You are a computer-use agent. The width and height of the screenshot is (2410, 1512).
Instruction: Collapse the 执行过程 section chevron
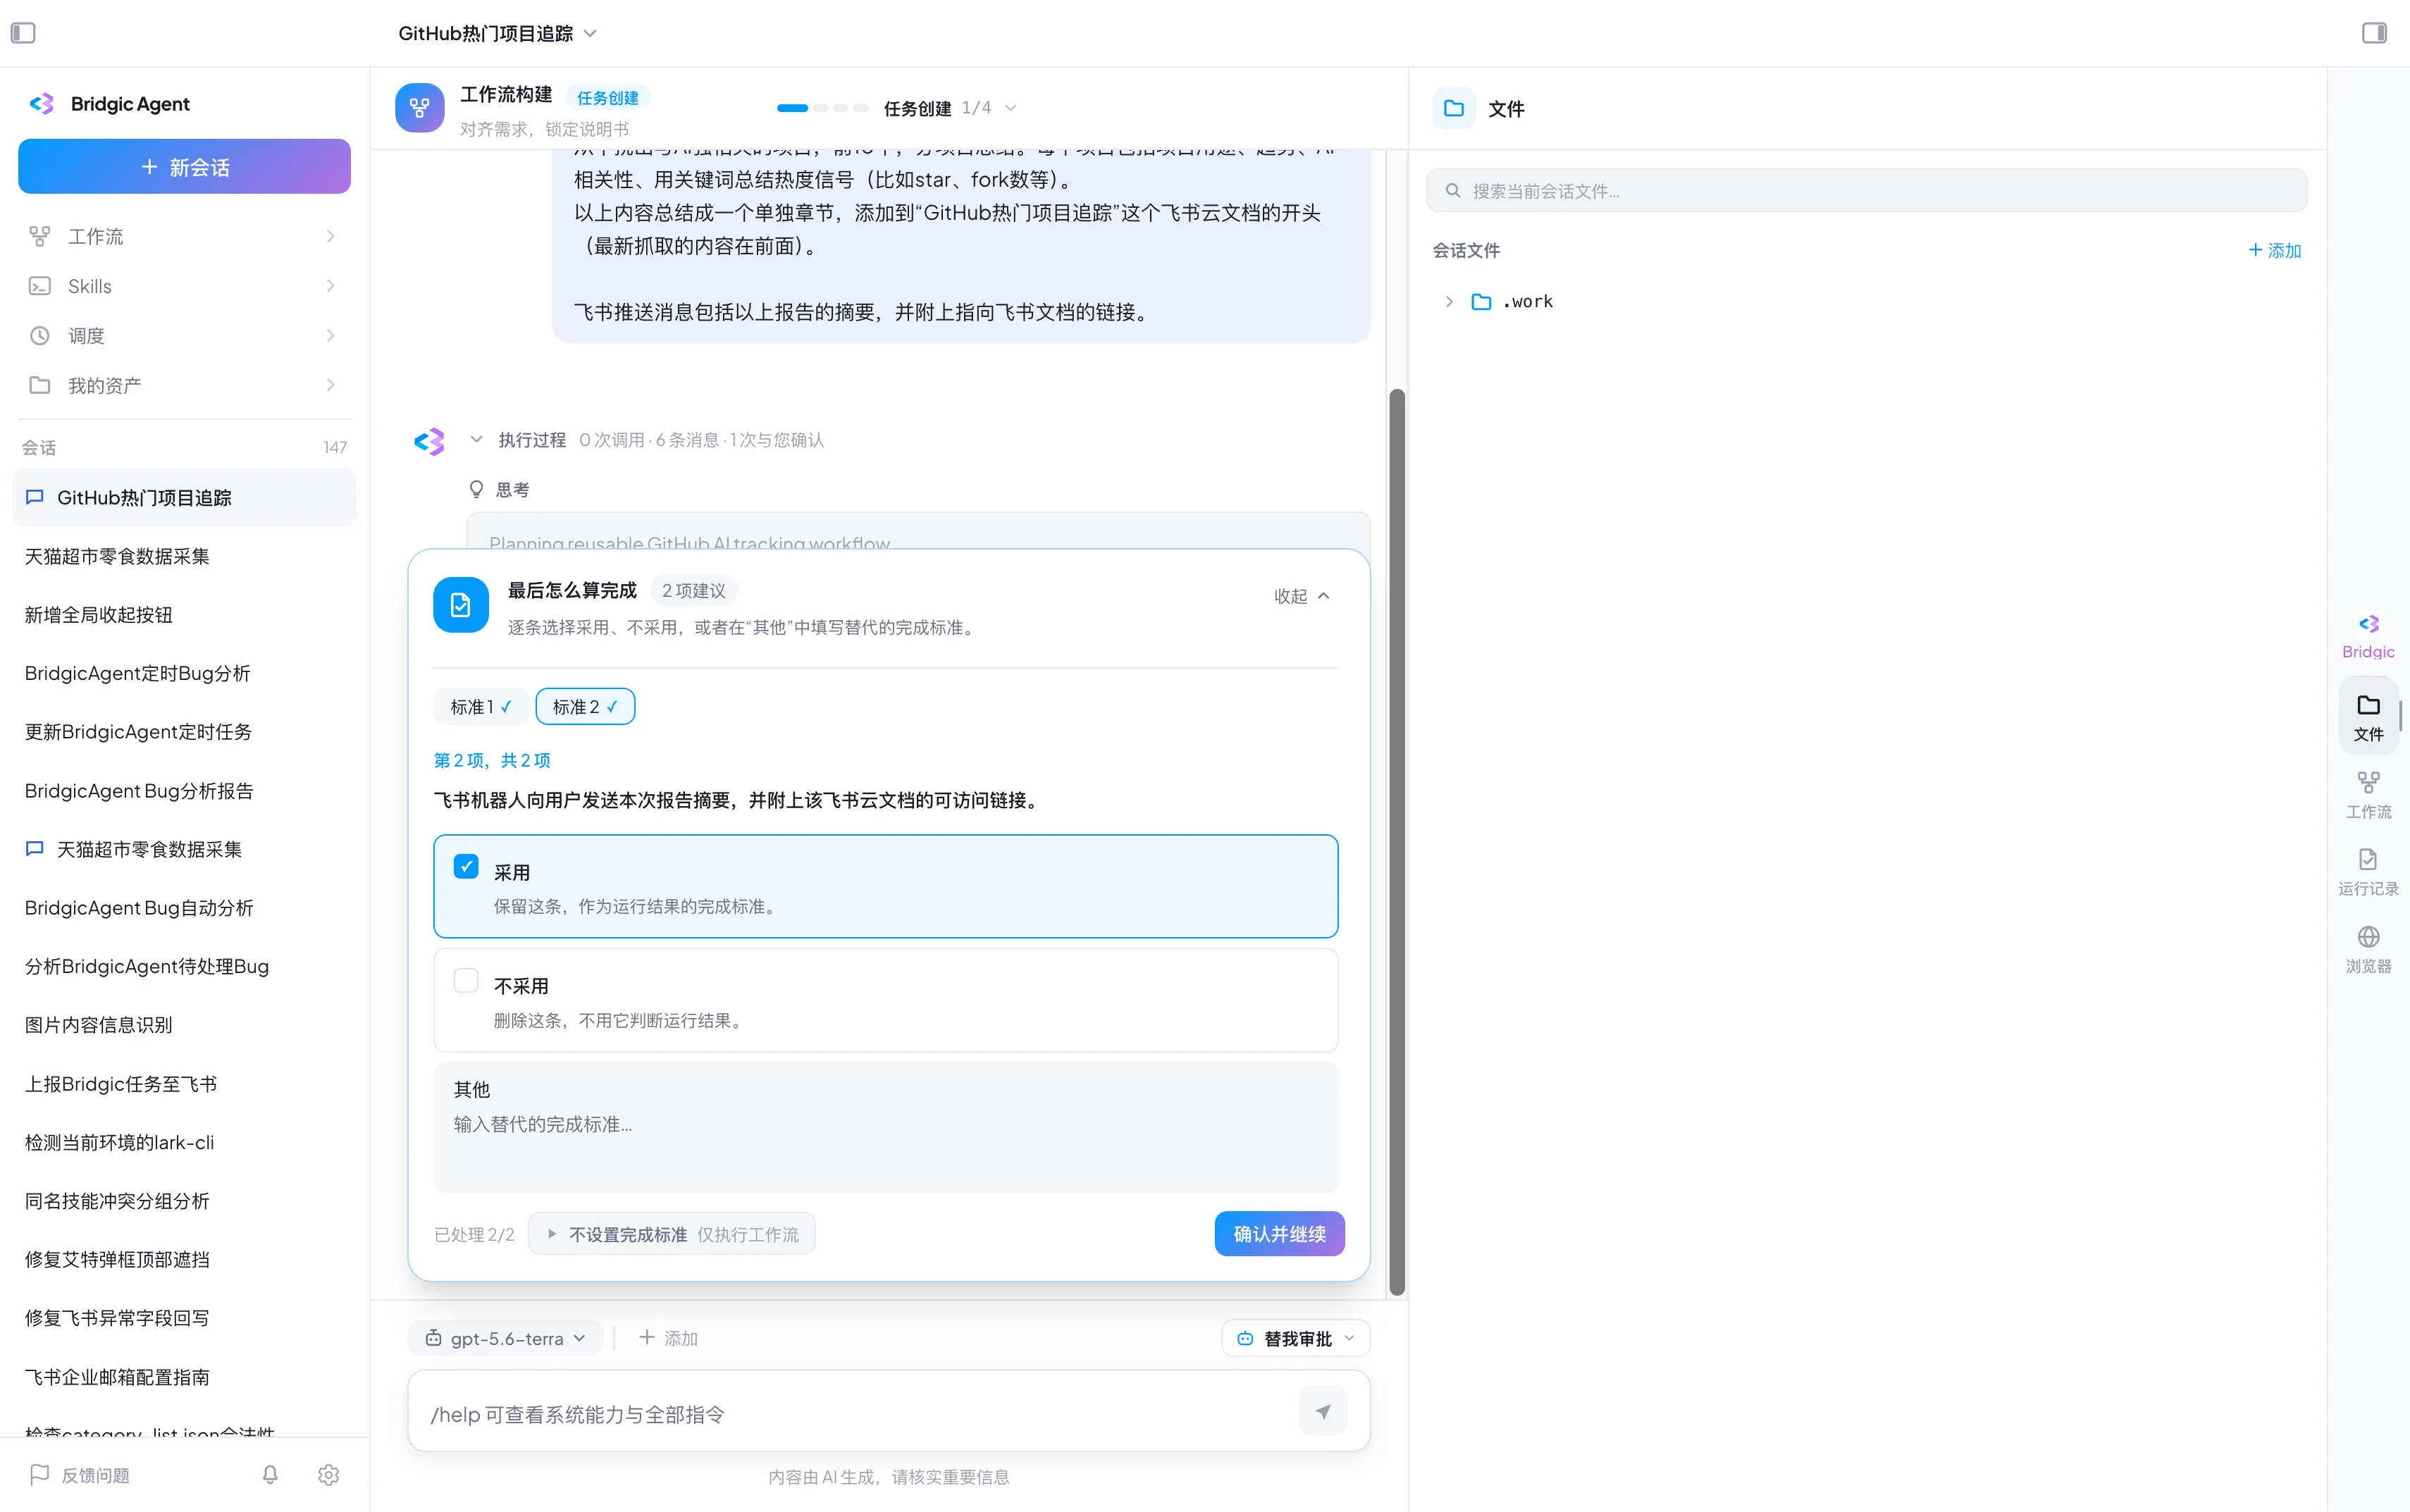476,439
